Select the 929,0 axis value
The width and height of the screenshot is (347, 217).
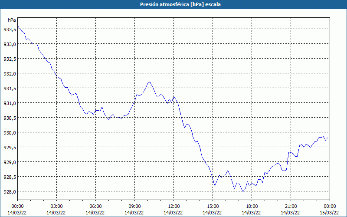(x=10, y=162)
